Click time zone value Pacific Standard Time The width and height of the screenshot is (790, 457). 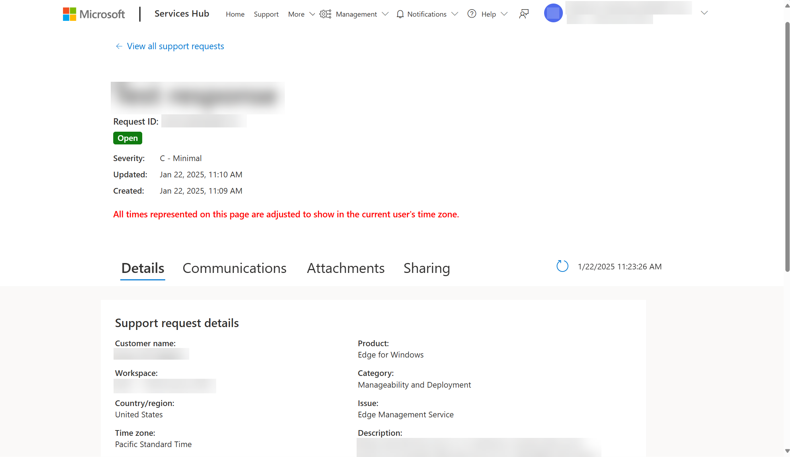pyautogui.click(x=153, y=444)
